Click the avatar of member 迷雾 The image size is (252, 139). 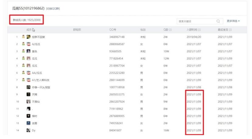(x=28, y=123)
